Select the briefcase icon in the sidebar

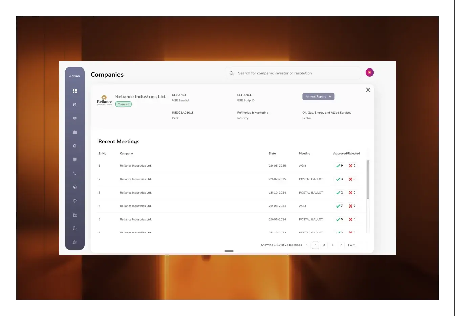click(x=75, y=132)
